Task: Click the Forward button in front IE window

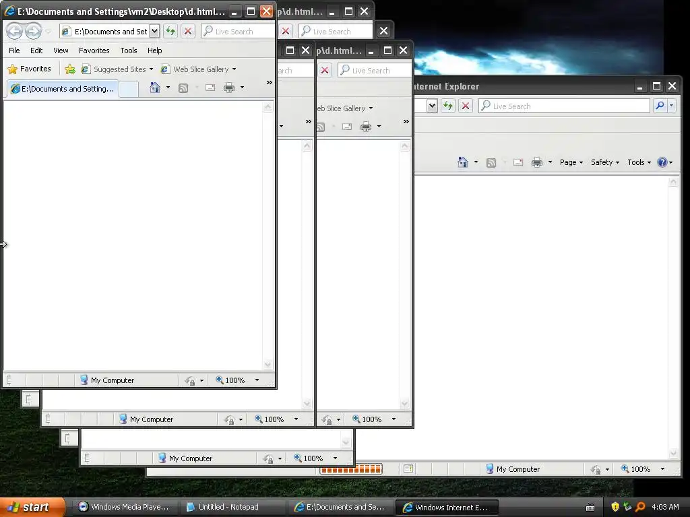Action: click(x=33, y=31)
